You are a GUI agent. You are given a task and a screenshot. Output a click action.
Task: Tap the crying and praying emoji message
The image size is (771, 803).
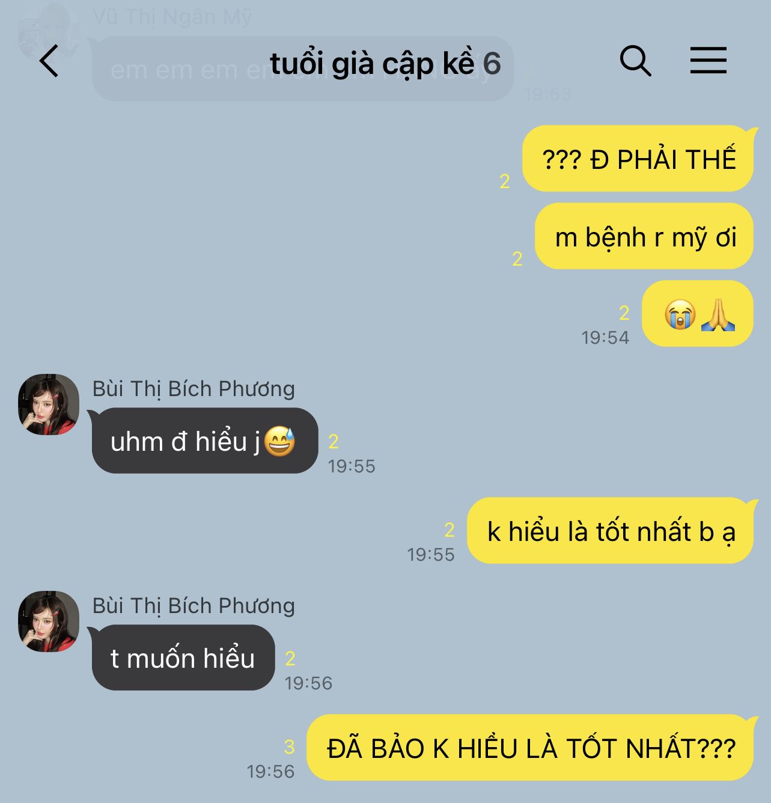[x=698, y=314]
